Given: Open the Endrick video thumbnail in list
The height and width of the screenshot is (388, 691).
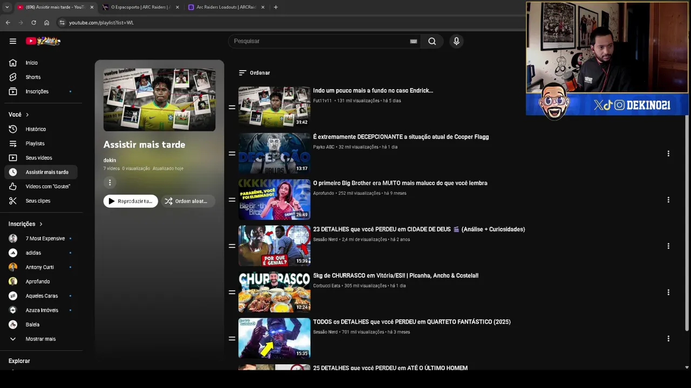Looking at the screenshot, I should pyautogui.click(x=274, y=107).
